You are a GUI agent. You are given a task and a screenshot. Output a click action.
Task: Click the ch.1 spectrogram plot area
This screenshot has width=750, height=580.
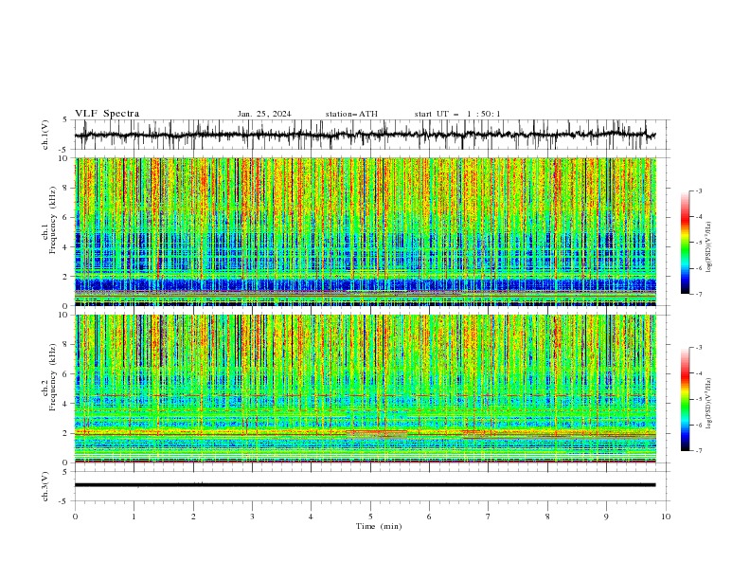pos(366,231)
